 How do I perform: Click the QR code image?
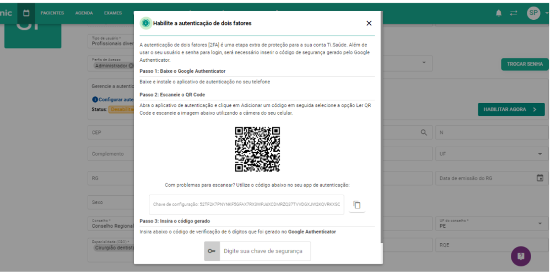click(257, 149)
